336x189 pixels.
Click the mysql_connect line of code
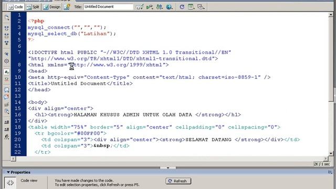(x=67, y=27)
